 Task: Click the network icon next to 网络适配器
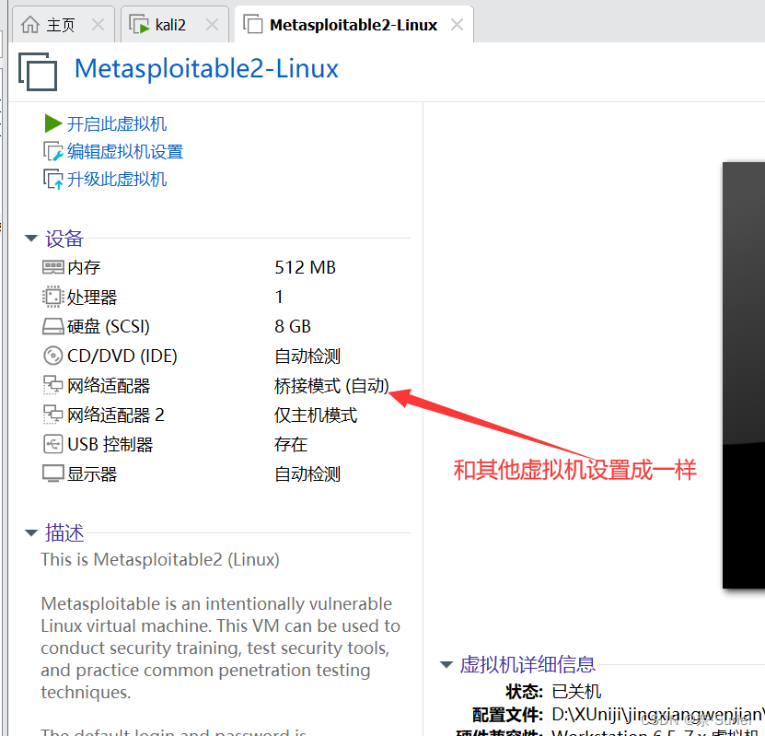pyautogui.click(x=52, y=385)
